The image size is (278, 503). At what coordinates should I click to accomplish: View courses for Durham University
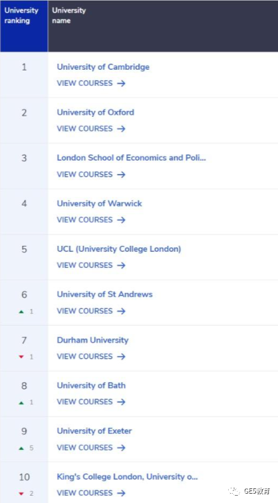click(91, 356)
